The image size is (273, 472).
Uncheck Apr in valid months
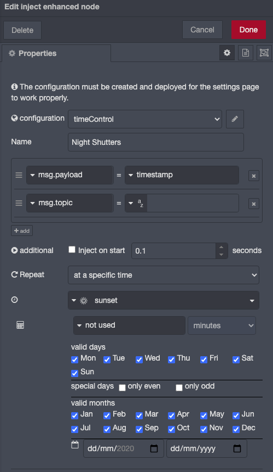click(171, 415)
